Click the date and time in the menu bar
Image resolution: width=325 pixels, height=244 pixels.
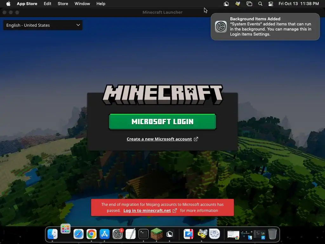[299, 4]
